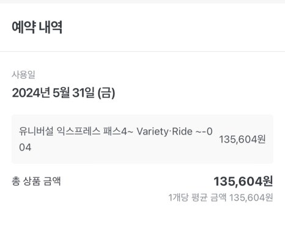Click the small gray average price 135,604원
Viewport: 285px width, 225px height.
[251, 197]
